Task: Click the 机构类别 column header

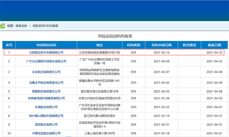Action: 133,45
